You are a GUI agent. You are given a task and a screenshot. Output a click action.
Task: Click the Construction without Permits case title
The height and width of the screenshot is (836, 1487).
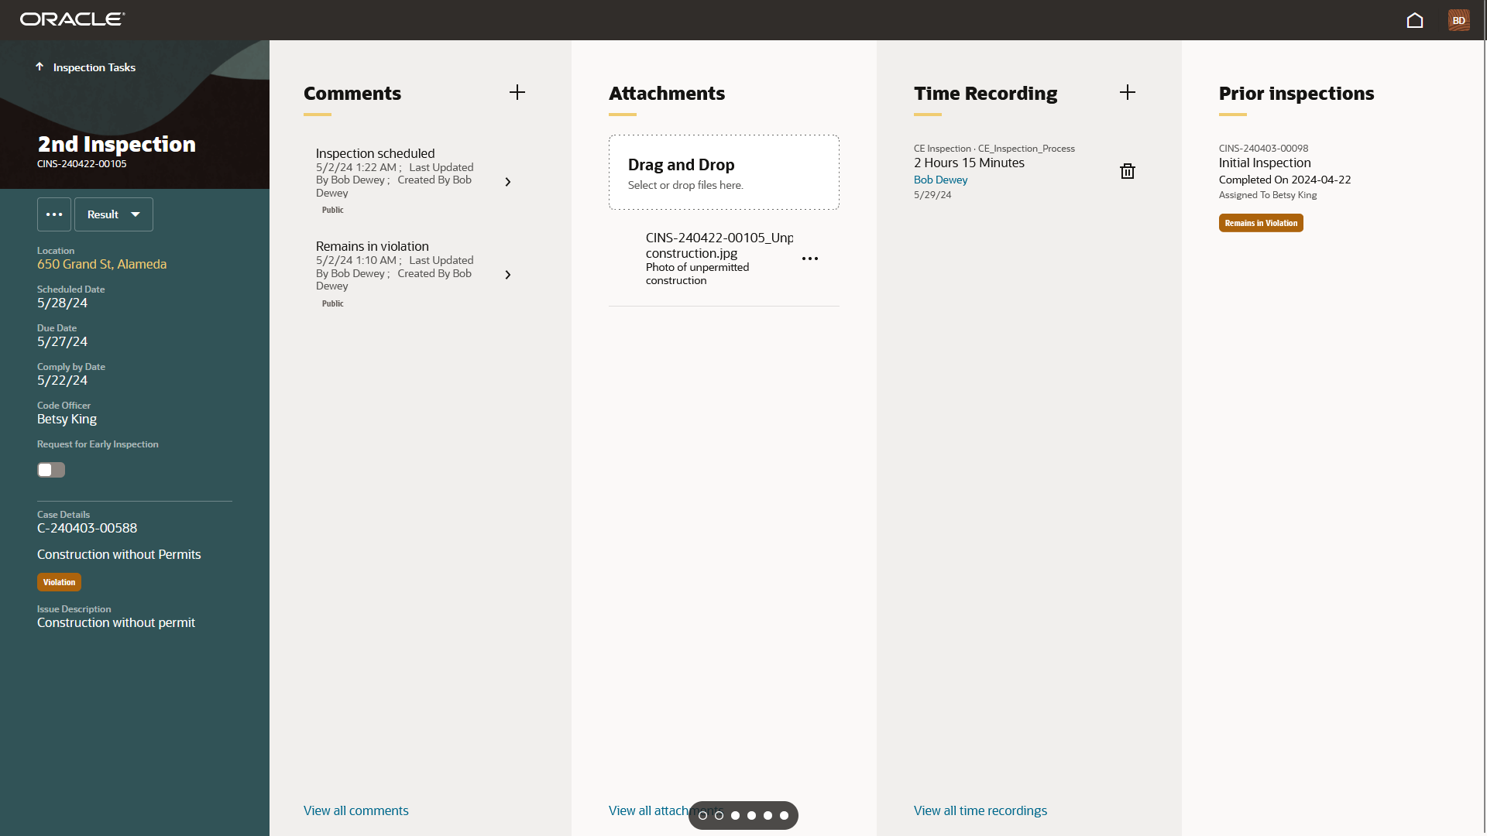tap(118, 554)
